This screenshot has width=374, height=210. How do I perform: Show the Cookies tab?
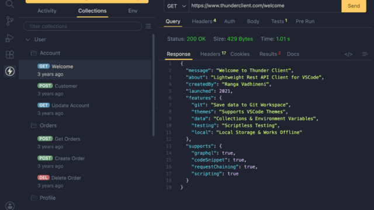(240, 54)
